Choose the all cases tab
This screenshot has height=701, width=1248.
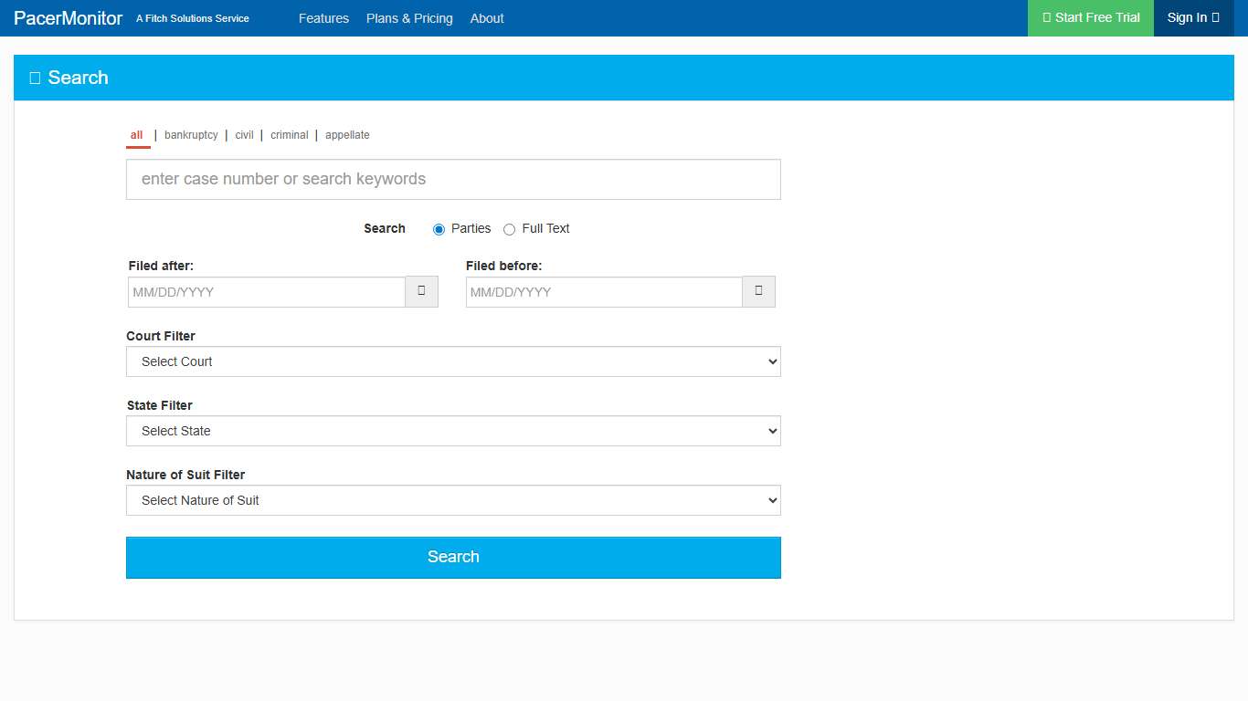(x=137, y=135)
